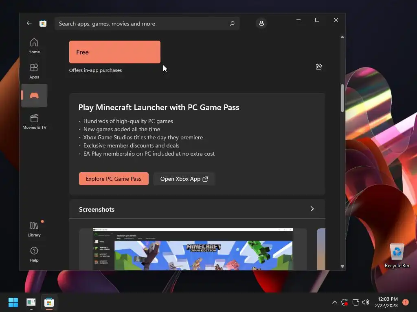Focus the Search apps, games, movies field
Image resolution: width=417 pixels, height=312 pixels.
click(x=147, y=24)
